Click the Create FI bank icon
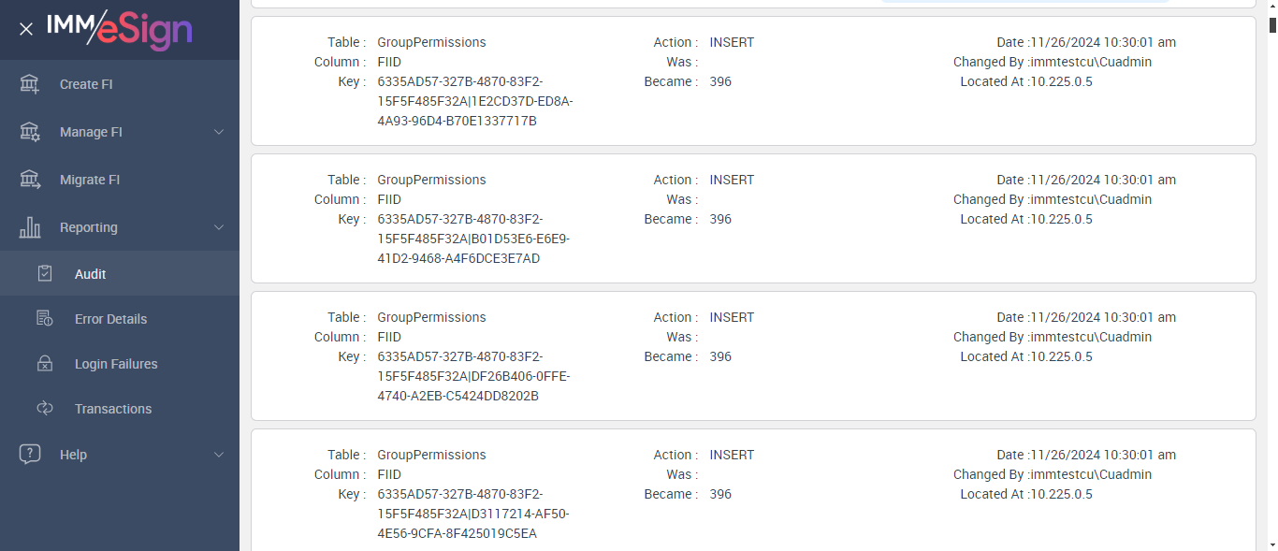 tap(30, 84)
